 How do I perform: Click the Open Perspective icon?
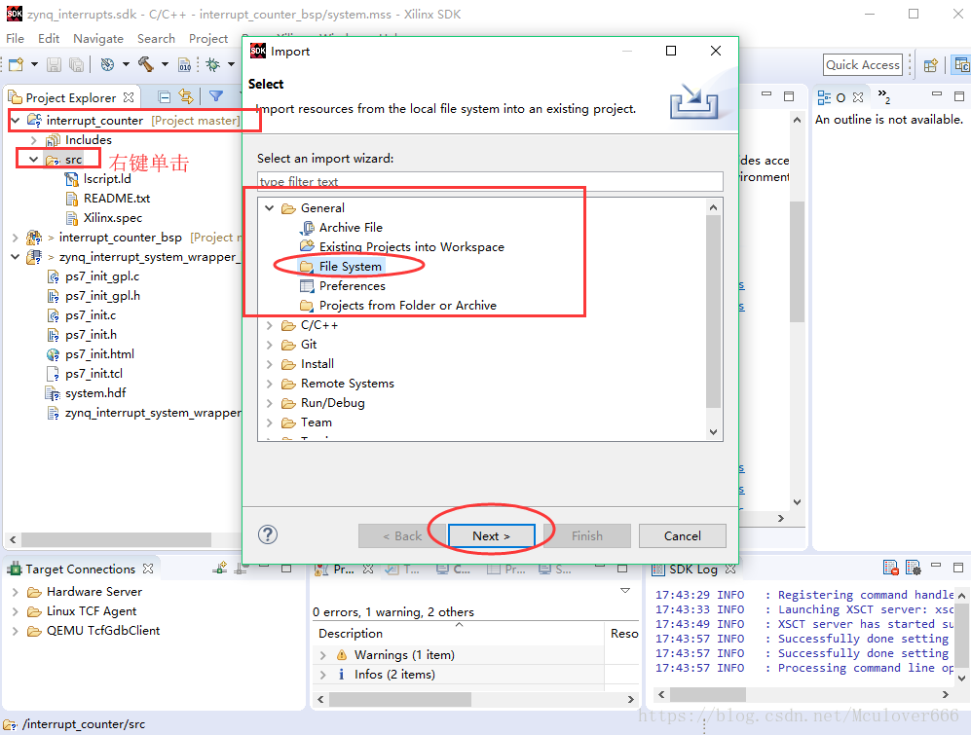(930, 65)
